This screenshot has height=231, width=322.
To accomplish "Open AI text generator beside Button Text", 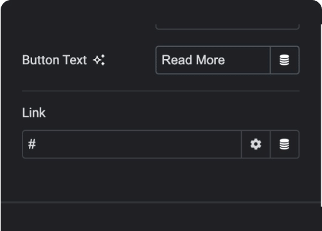I will coord(99,60).
